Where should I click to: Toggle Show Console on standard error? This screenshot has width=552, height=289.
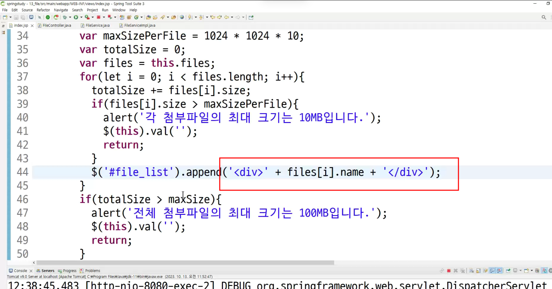[x=499, y=271]
